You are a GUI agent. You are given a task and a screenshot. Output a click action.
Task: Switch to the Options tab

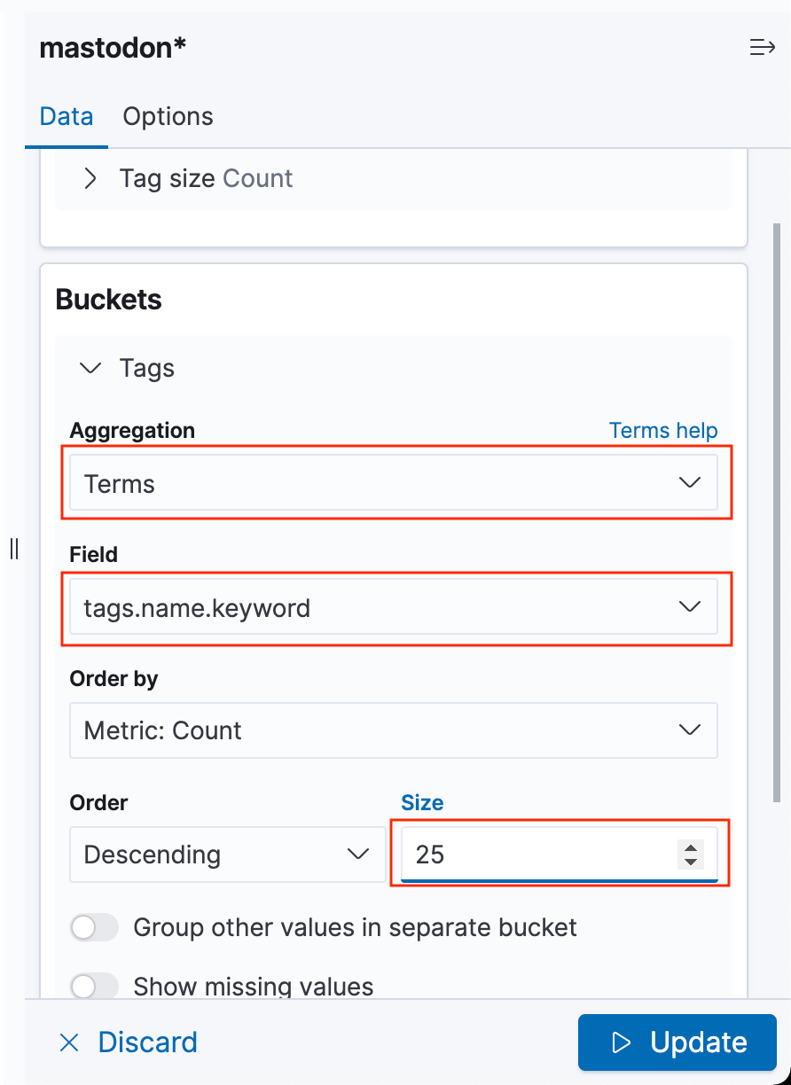tap(168, 116)
